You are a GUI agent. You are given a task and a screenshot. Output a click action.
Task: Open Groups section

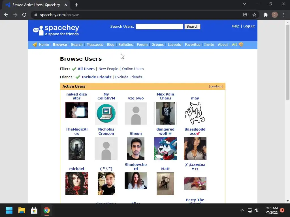click(x=157, y=44)
